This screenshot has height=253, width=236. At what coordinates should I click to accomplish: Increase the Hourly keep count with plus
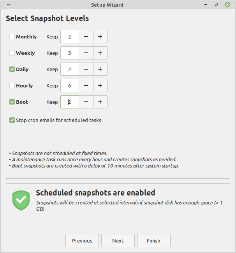[x=100, y=85]
